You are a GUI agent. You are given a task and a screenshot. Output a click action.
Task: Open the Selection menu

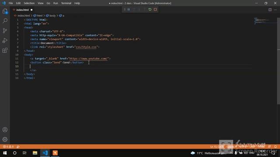pos(29,3)
